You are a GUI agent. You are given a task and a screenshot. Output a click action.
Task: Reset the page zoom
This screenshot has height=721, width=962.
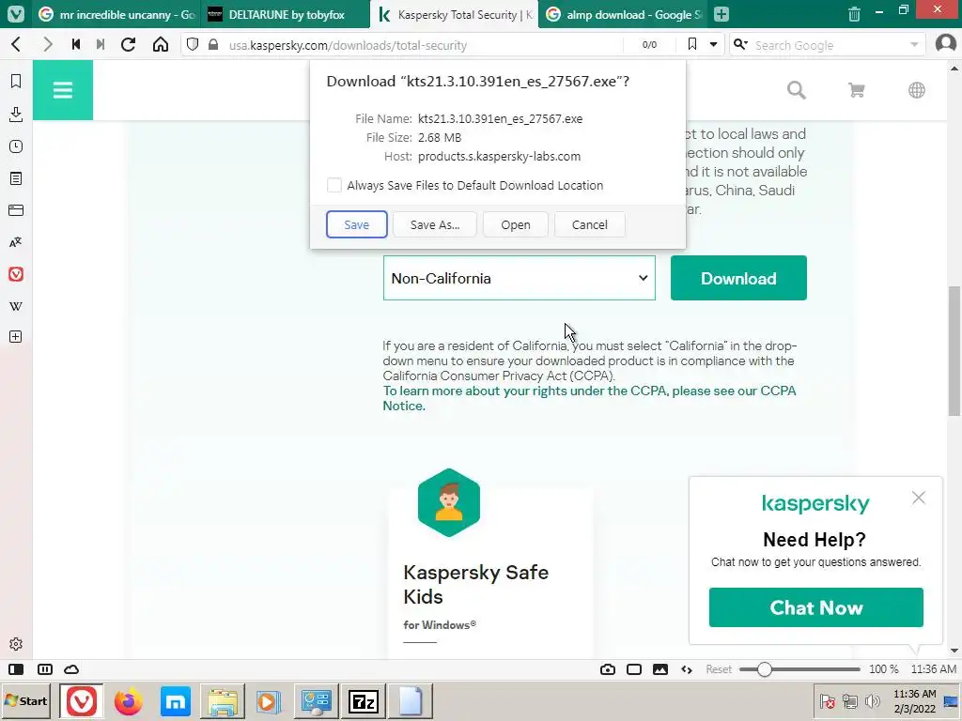click(719, 668)
